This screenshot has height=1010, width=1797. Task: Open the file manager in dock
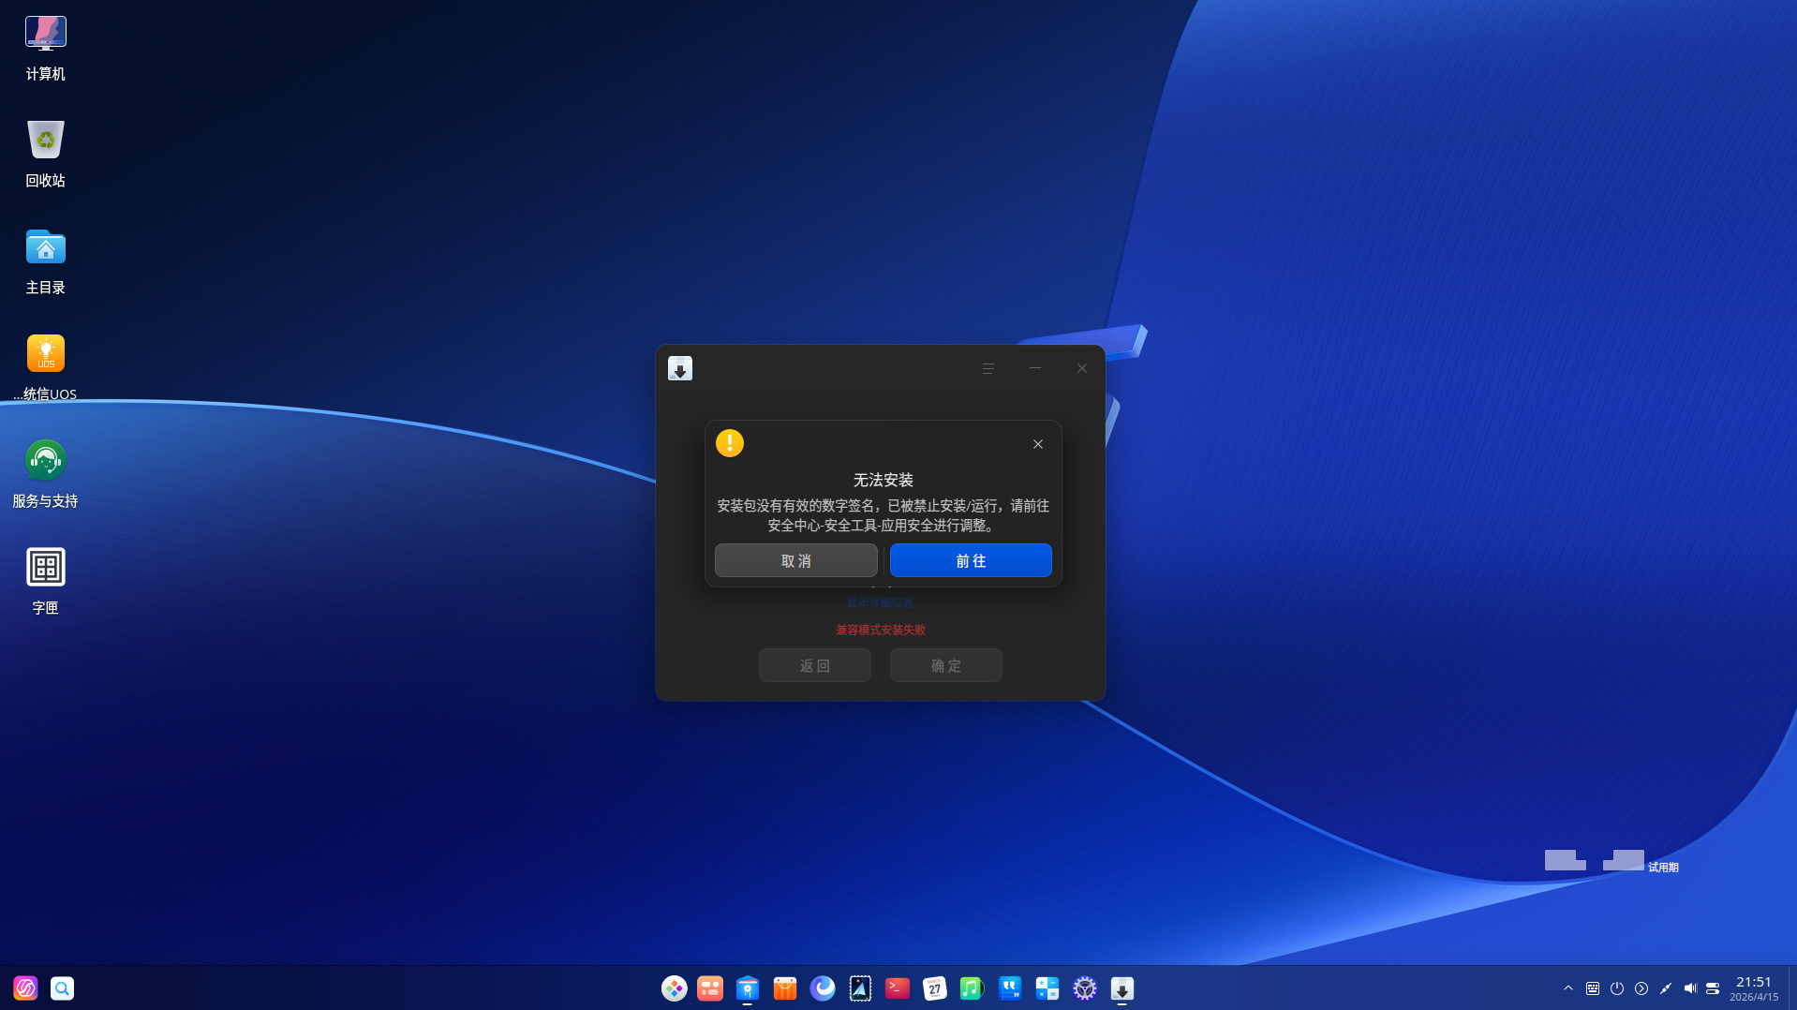coord(748,988)
